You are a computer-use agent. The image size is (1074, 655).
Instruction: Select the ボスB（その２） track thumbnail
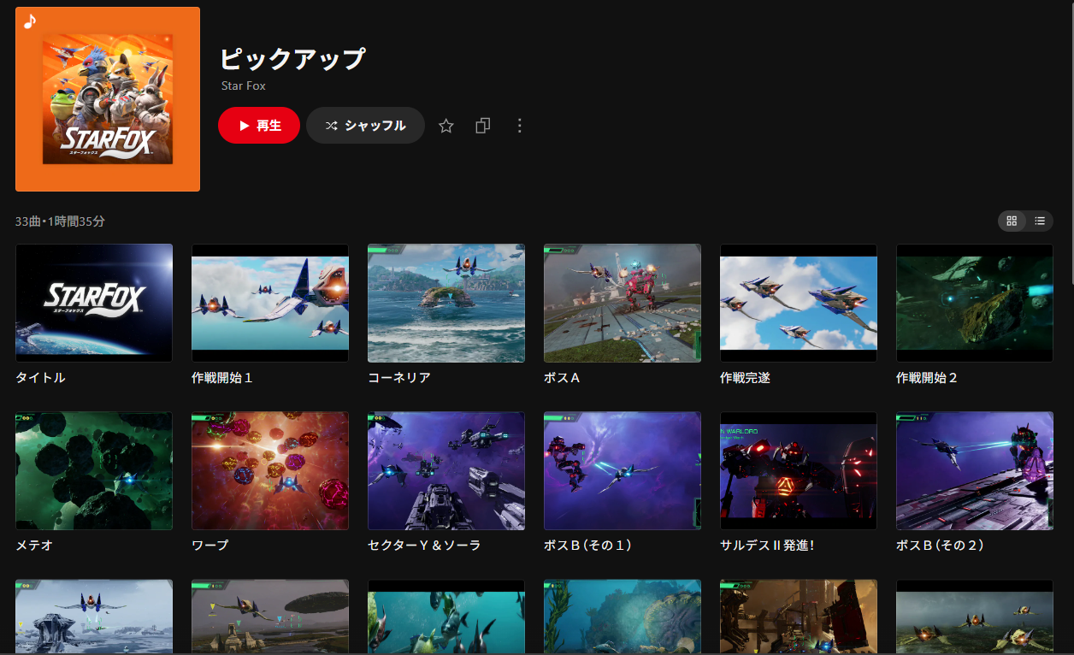pos(975,470)
